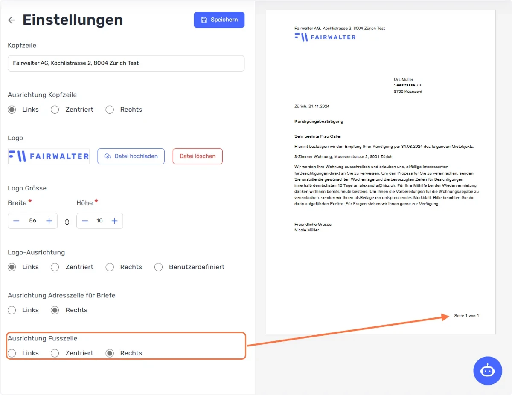This screenshot has width=512, height=395.
Task: Click 'Zürich, 21.11.2024' date in preview
Action: (312, 106)
